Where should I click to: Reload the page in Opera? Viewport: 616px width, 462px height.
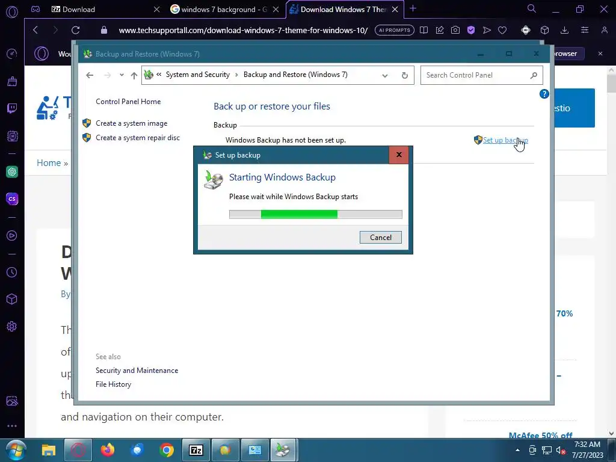point(75,30)
